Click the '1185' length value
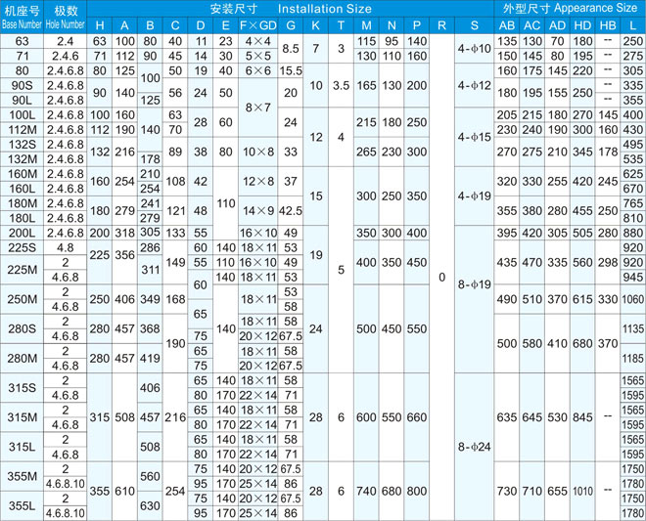Image resolution: width=646 pixels, height=521 pixels. coord(633,359)
